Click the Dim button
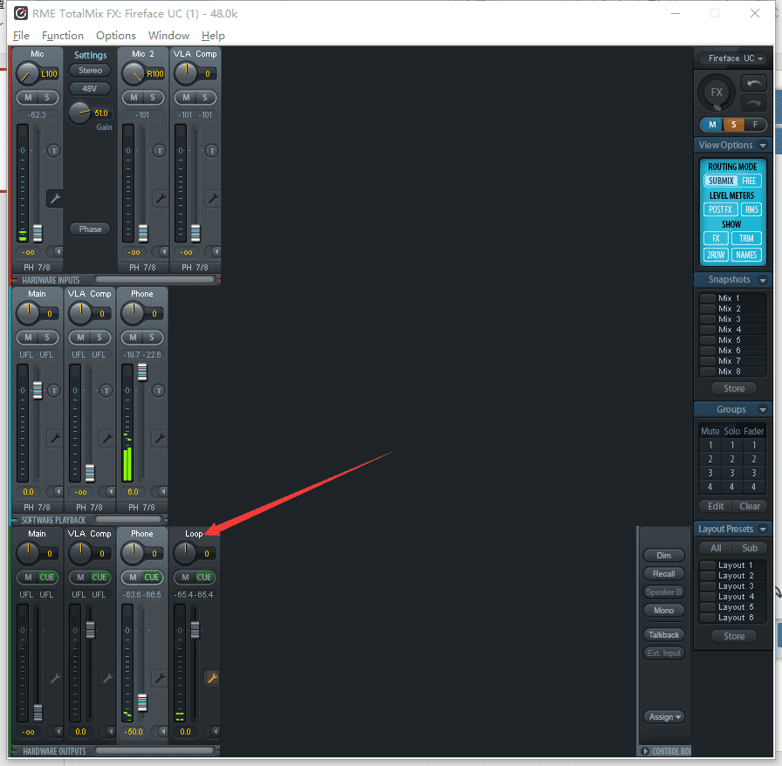The width and height of the screenshot is (782, 766). click(x=664, y=556)
